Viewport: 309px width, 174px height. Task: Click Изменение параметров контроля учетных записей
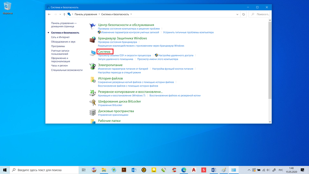pos(130,32)
